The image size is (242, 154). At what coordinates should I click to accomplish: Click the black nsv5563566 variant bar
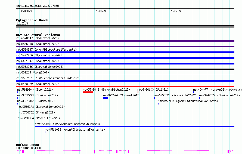[x=125, y=69]
